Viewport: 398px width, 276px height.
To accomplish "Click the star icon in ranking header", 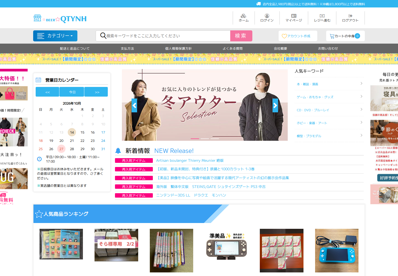I will click(x=39, y=214).
